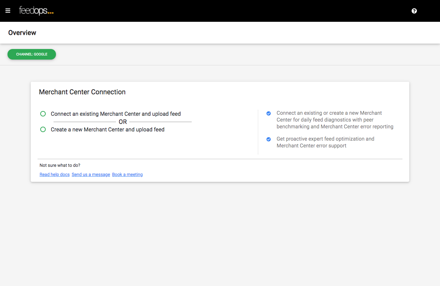Open the Read help docs link
Viewport: 440px width, 286px height.
55,174
